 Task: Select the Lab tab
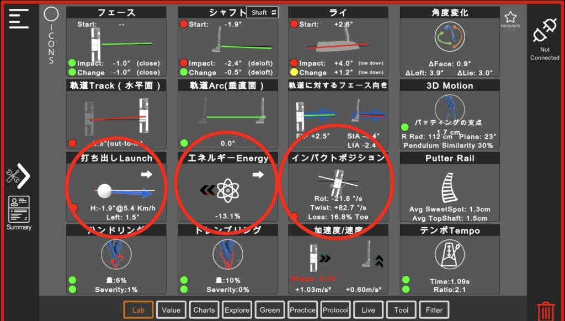138,310
